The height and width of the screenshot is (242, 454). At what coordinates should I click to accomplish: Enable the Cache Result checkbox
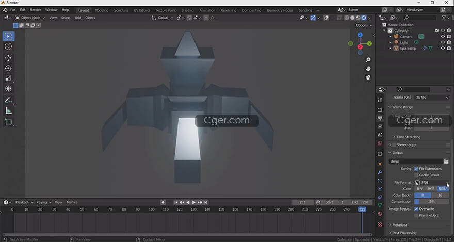point(416,175)
